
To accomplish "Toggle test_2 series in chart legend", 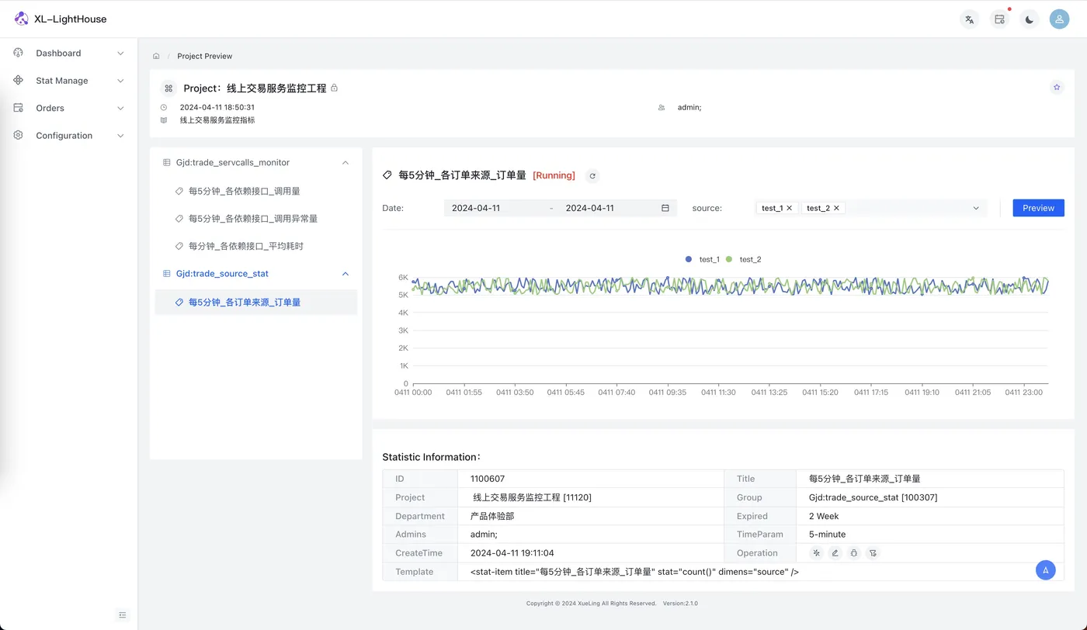I will coord(744,259).
